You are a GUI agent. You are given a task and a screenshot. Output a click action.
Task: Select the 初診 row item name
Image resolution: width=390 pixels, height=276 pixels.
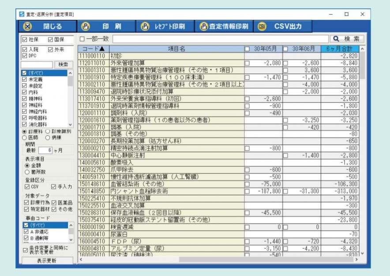point(116,56)
